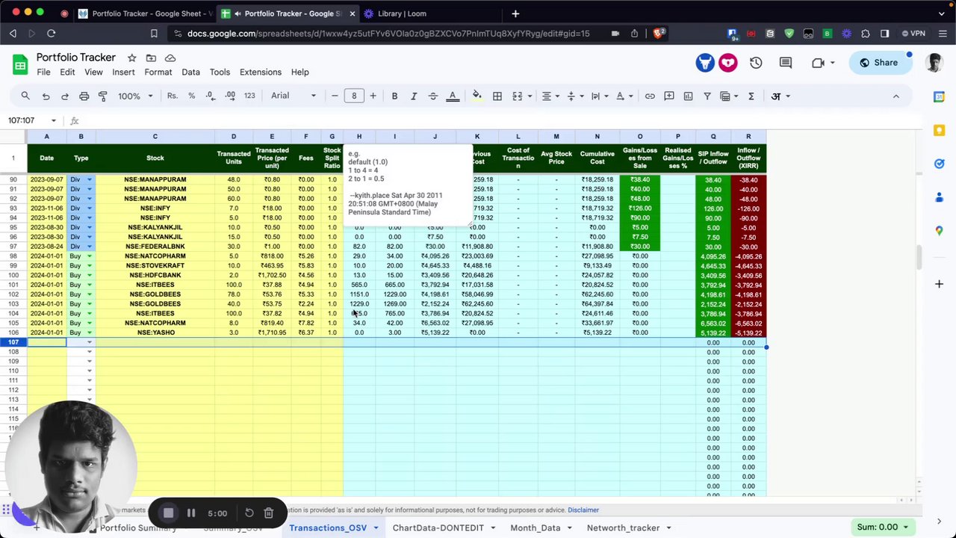The width and height of the screenshot is (956, 538).
Task: Open the Borders tool in toolbar
Action: point(497,96)
